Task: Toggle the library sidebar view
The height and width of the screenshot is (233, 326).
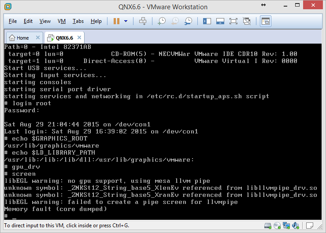Action: 207,21
